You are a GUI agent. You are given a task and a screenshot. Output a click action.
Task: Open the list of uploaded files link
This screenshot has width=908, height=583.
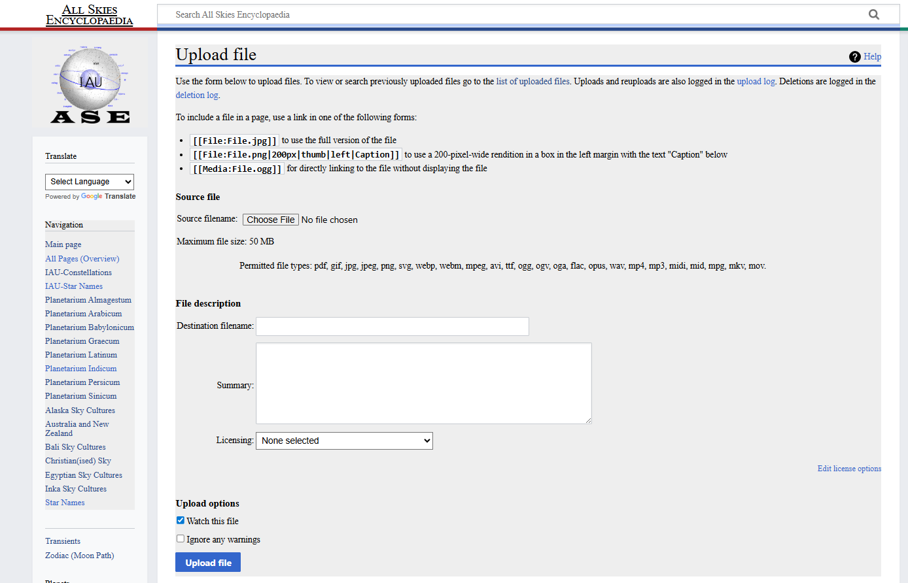[533, 82]
